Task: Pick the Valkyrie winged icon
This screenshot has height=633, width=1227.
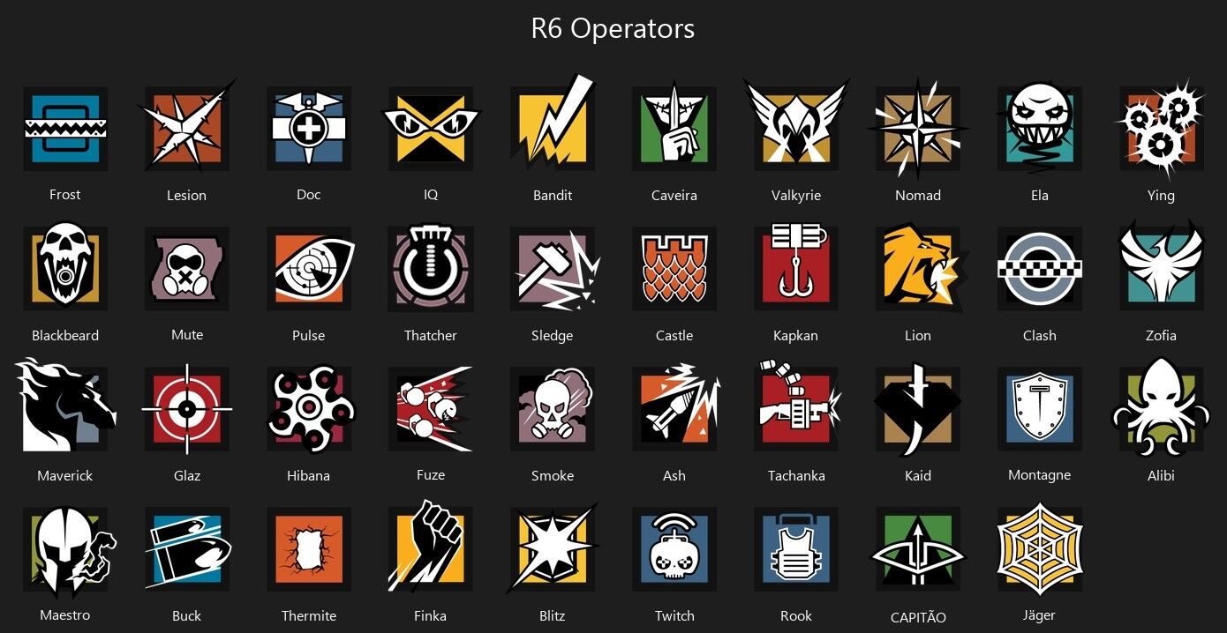Action: coord(796,124)
